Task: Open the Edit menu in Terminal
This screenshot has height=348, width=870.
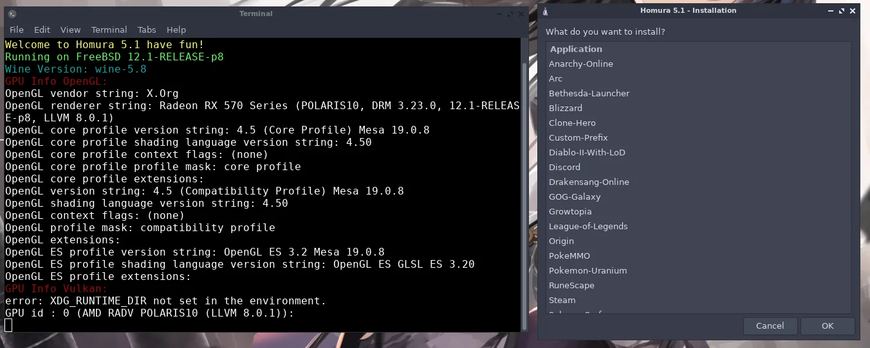Action: [x=42, y=30]
